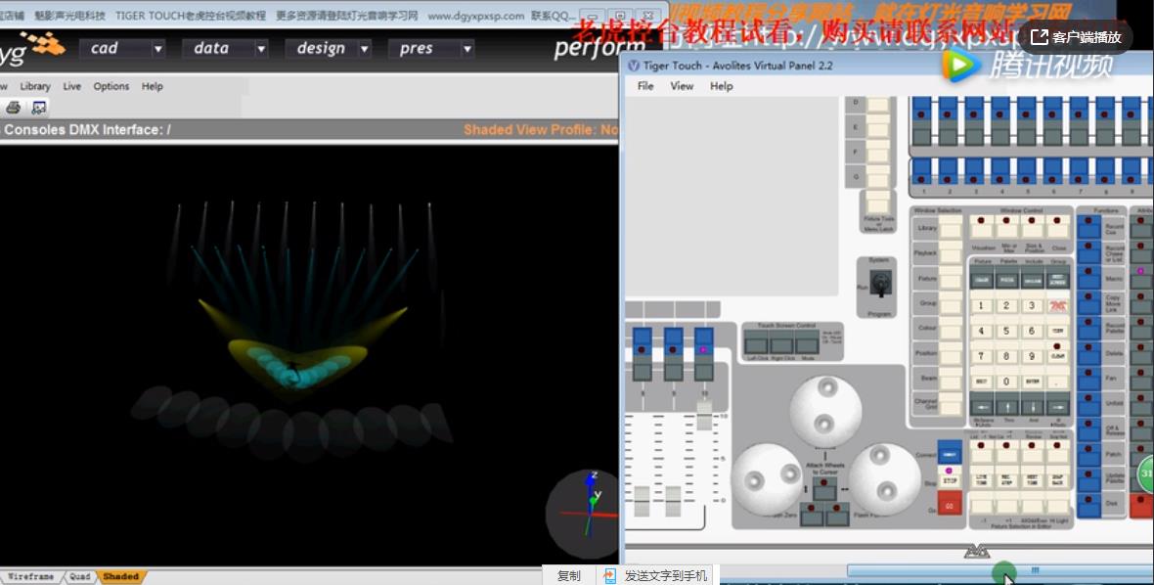Open the File menu in Avolites Virtual Panel

(x=645, y=86)
